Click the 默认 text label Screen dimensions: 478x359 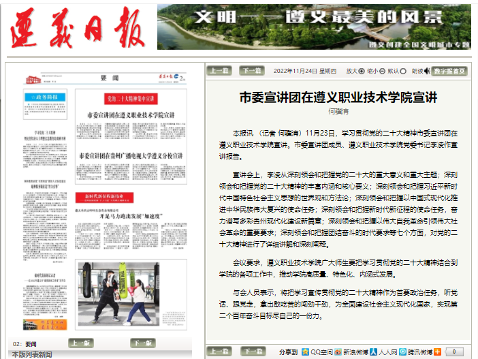(x=394, y=71)
